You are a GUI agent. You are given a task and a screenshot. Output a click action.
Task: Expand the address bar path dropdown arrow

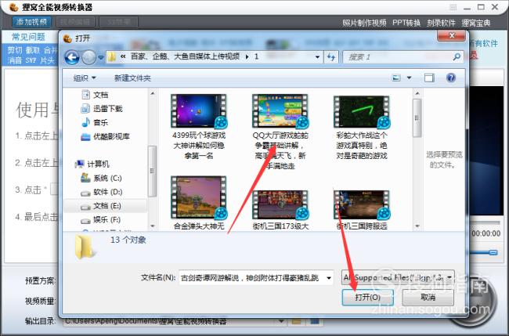click(x=317, y=57)
